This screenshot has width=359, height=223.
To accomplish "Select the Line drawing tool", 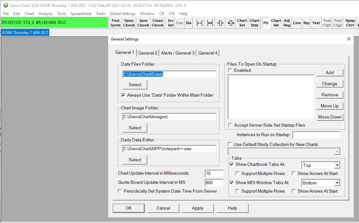I will pos(297,23).
